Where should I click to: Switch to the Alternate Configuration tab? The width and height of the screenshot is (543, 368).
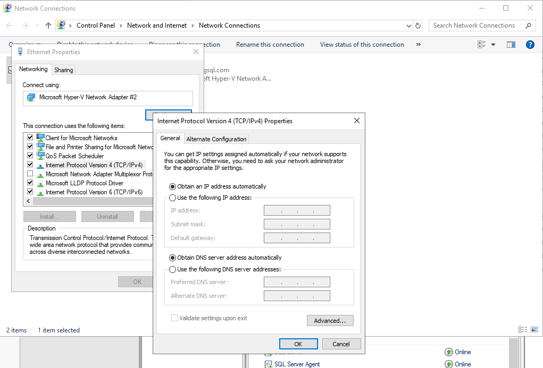click(216, 139)
